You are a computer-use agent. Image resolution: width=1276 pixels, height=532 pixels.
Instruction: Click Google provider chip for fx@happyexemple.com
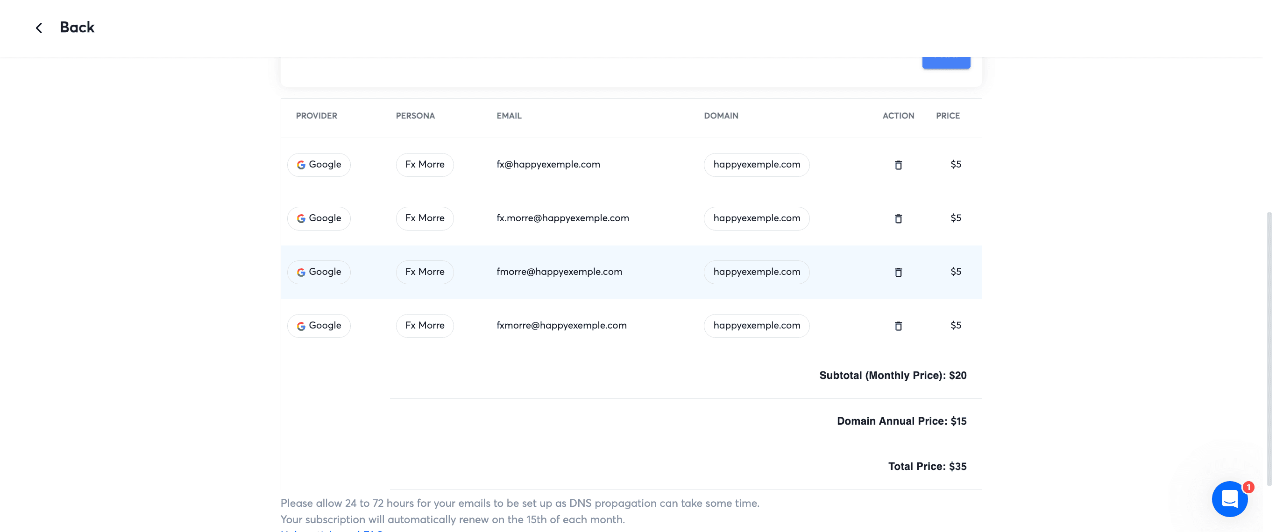(x=319, y=165)
